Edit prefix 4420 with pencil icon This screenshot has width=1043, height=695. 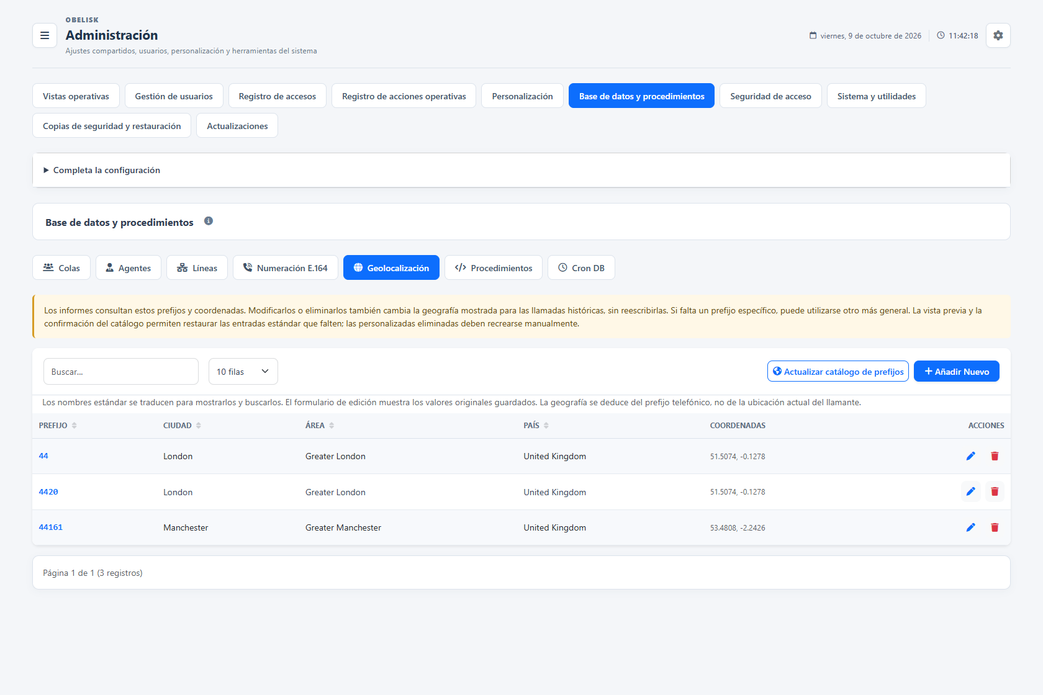(x=971, y=491)
